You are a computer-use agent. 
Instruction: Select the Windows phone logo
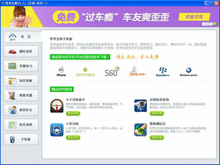coord(188,72)
